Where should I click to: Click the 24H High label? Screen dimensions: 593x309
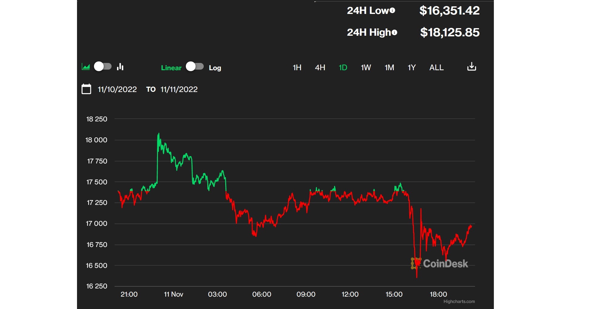[369, 32]
